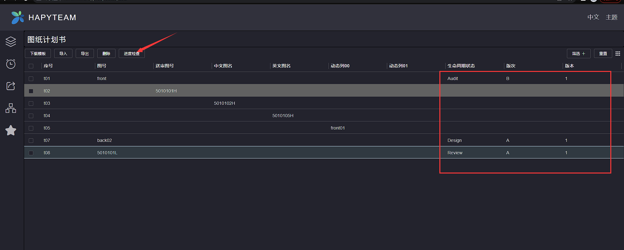
Task: Check the checkbox for row t03
Action: coord(31,104)
